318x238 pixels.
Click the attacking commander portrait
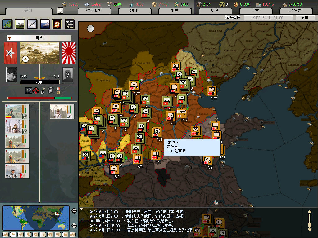[x=12, y=75]
